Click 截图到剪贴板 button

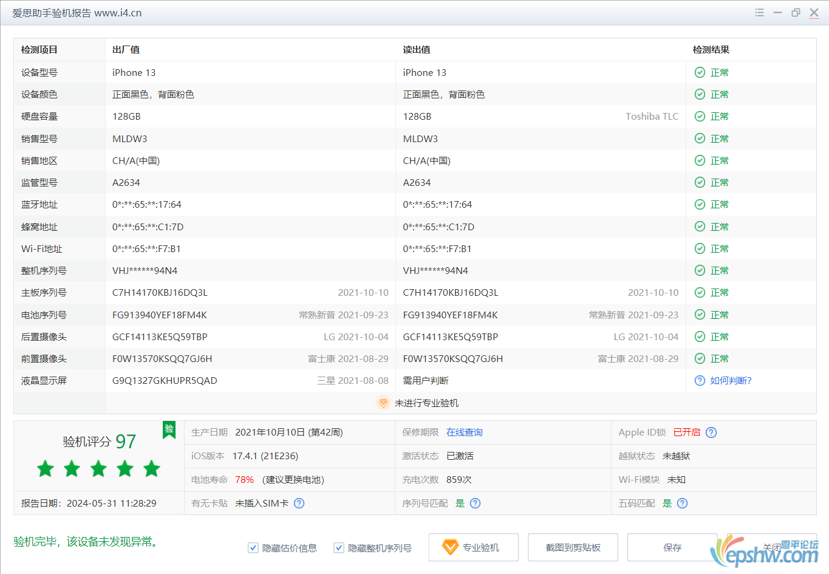pyautogui.click(x=573, y=547)
